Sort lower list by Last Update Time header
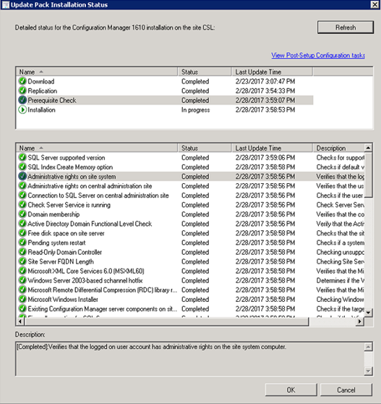Image resolution: width=381 pixels, height=404 pixels. point(272,148)
